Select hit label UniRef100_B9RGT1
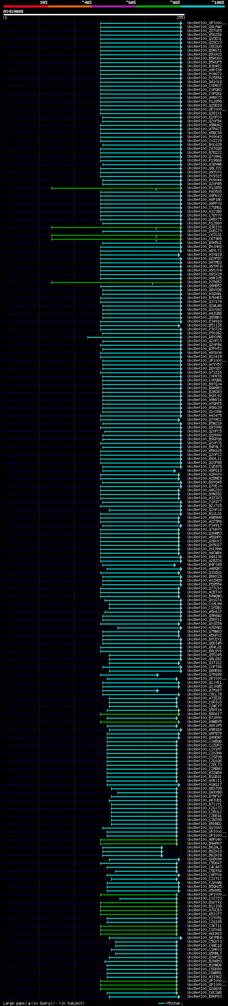Viewport: 228px width, 1006px height. (x=204, y=50)
